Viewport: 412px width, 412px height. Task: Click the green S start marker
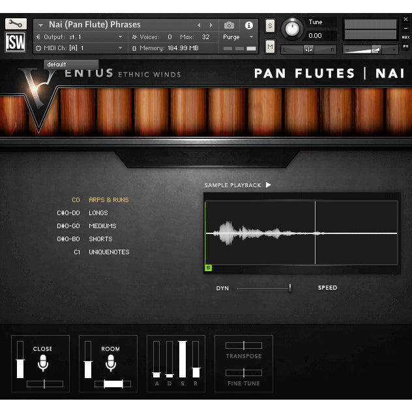[208, 268]
